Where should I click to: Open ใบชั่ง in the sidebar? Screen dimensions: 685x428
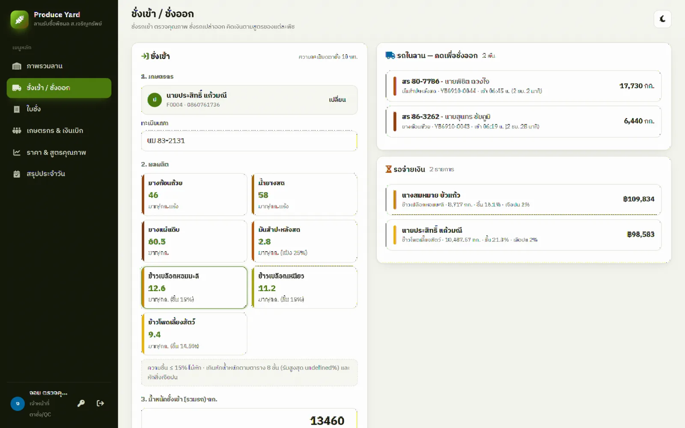coord(59,109)
